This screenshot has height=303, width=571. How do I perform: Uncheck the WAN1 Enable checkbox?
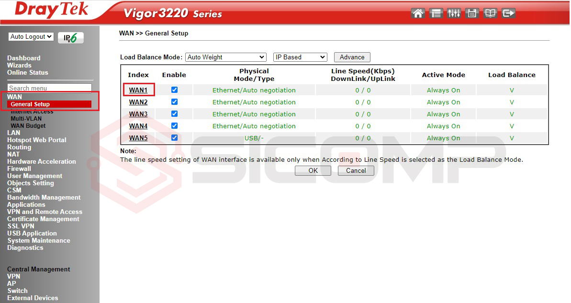[174, 90]
